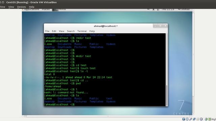Click the USB devices icon in VirtualBox status bar
The image size is (216, 121).
191,119
